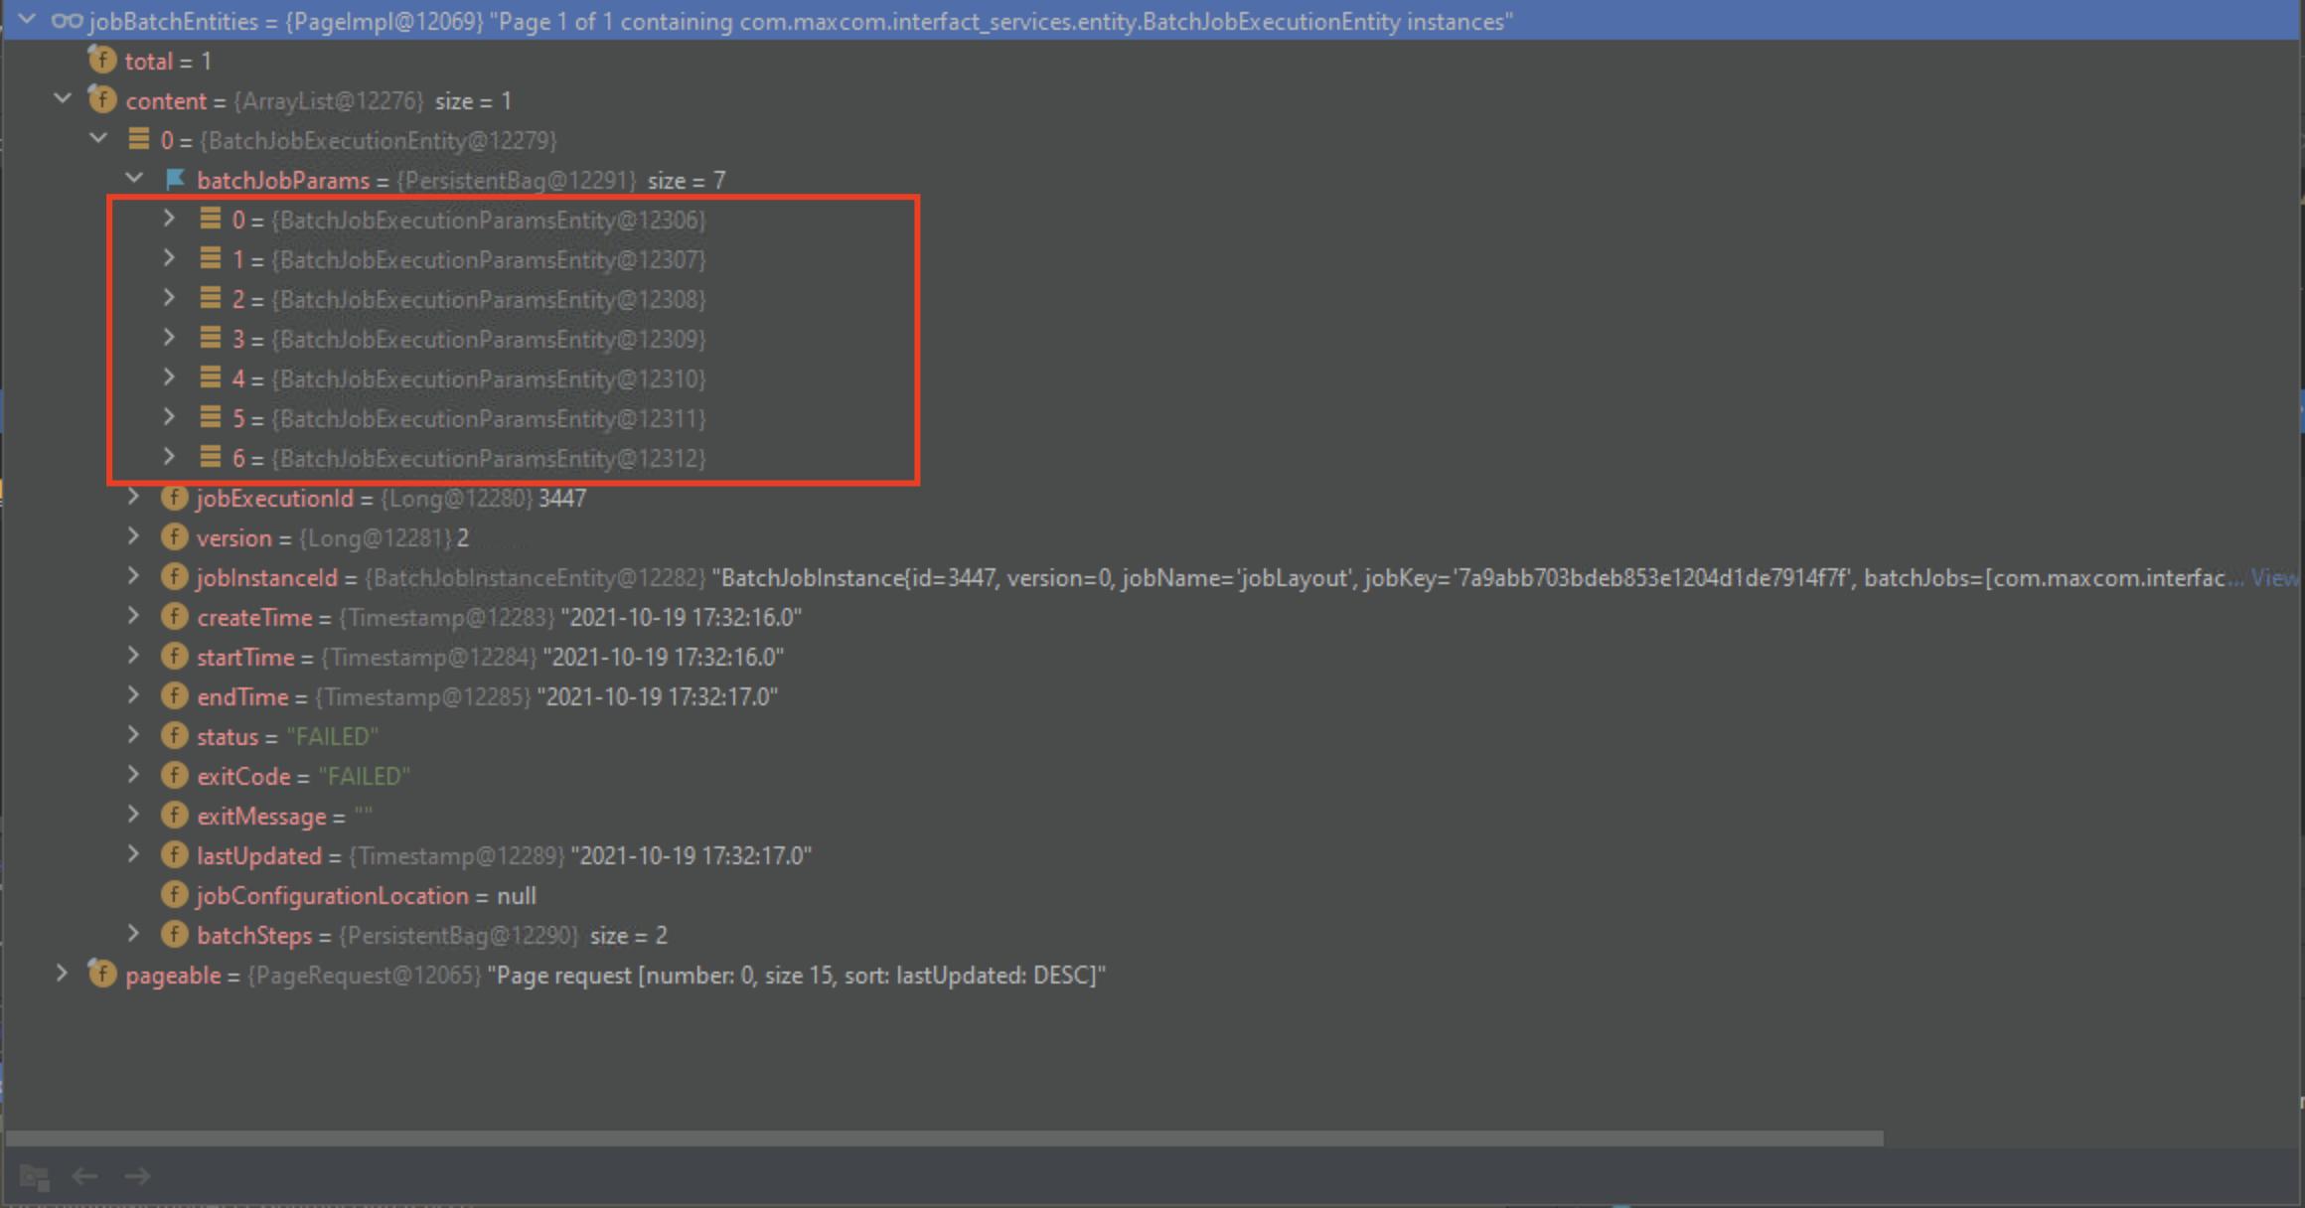The height and width of the screenshot is (1208, 2305).
Task: Select the jobConfigurationLocation = null row
Action: (x=1152, y=895)
